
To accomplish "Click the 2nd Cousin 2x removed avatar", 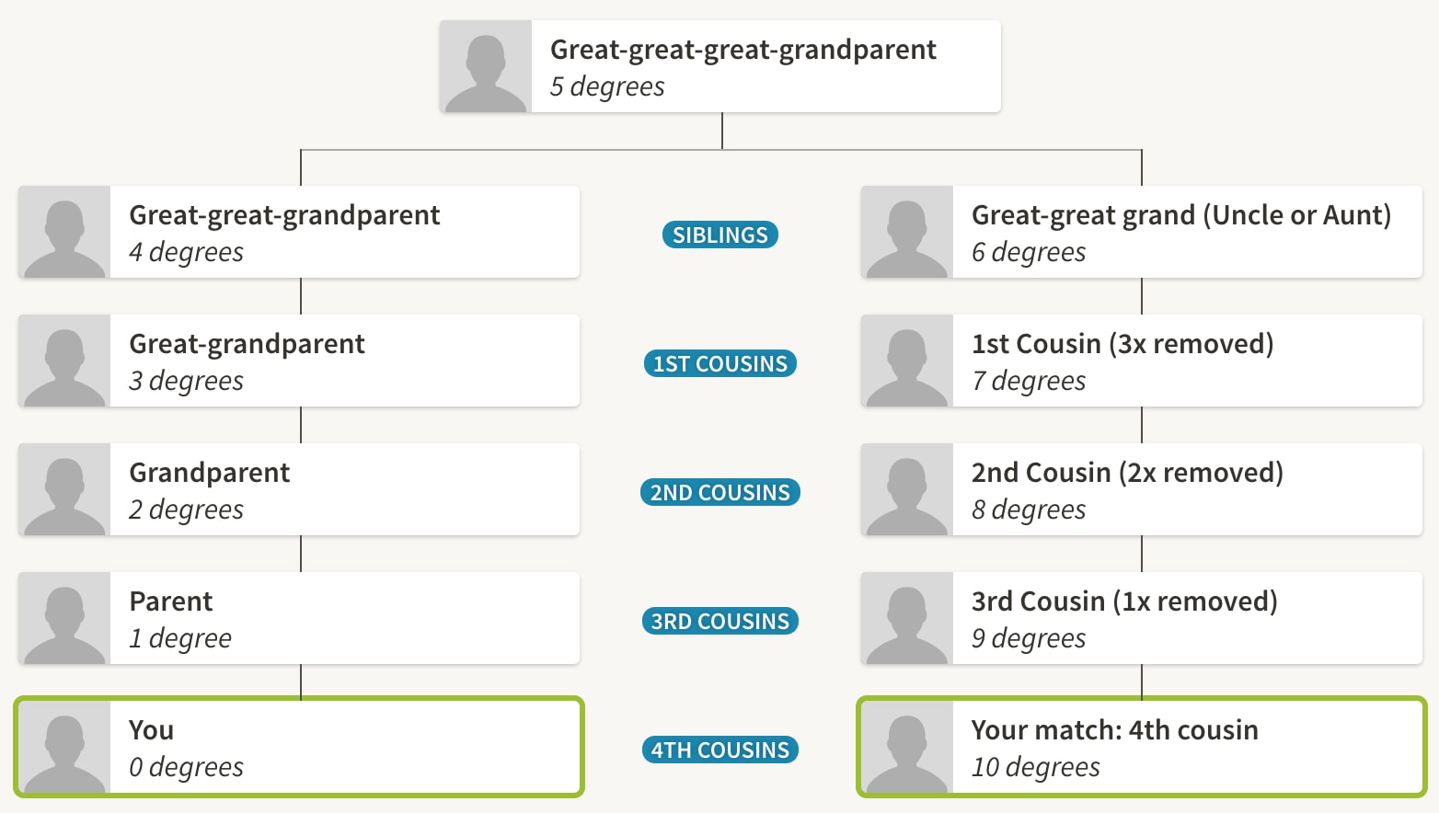I will tap(907, 490).
